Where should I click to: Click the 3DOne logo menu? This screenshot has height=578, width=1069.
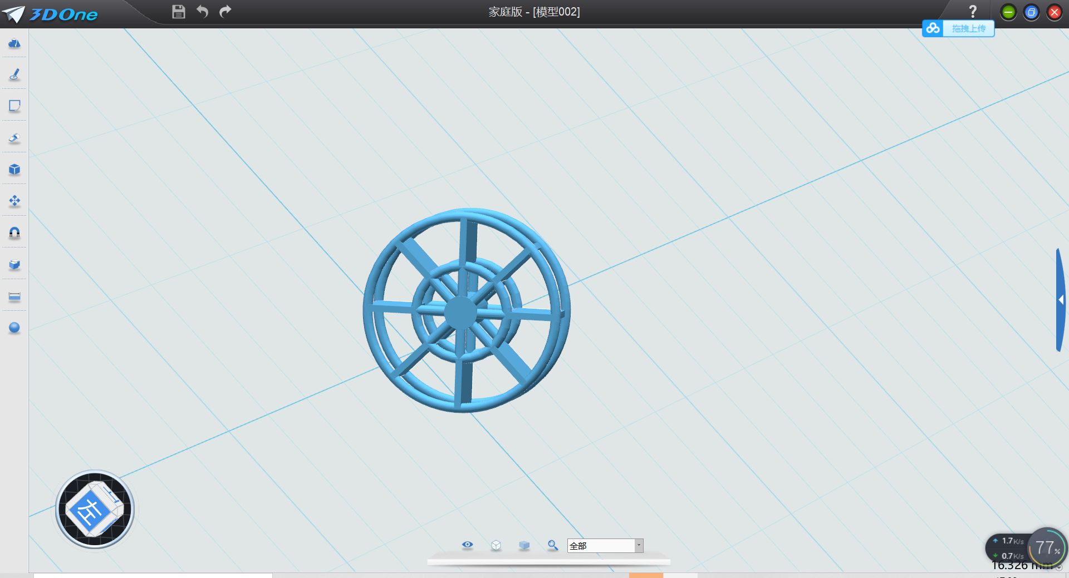point(50,14)
